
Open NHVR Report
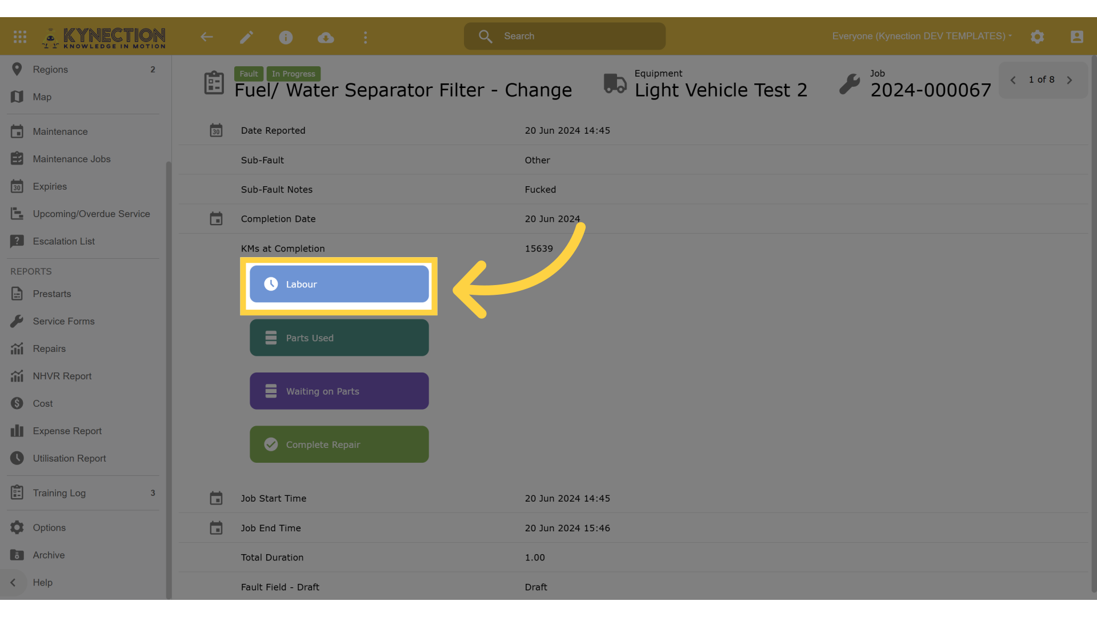coord(83,376)
